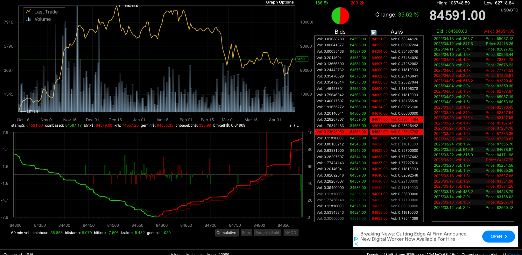Select the bid row at 84524.00
Viewport: 522px width, 255px height.
click(x=341, y=212)
